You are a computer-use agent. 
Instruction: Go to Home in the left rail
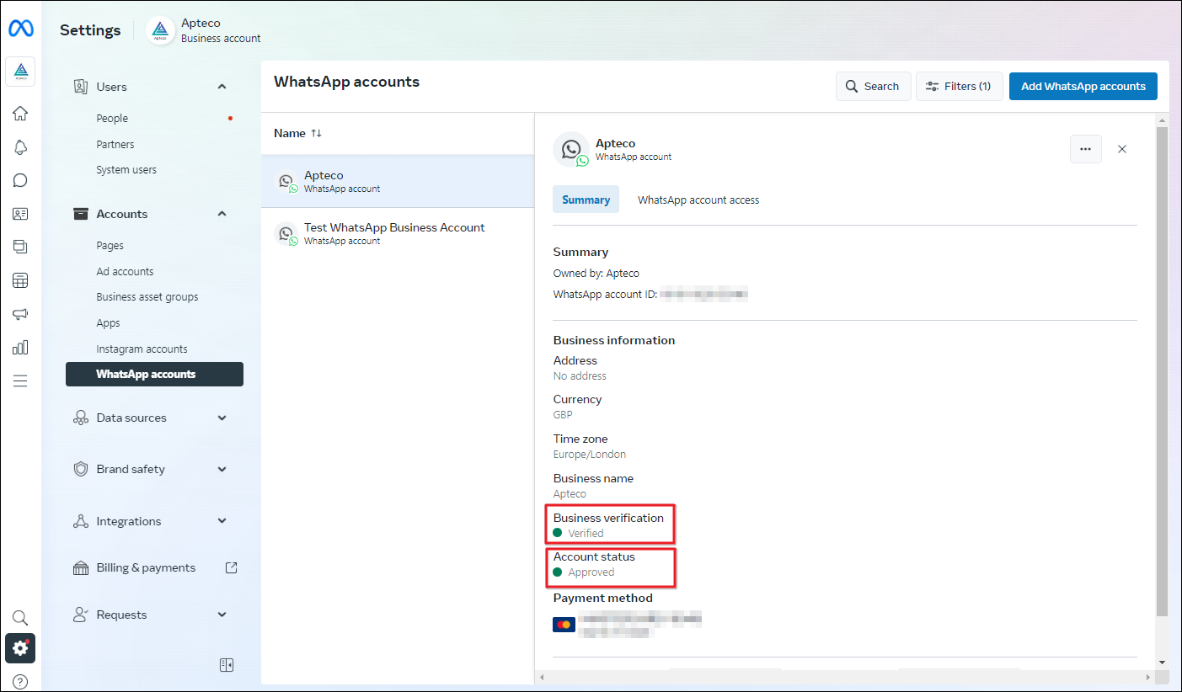20,113
